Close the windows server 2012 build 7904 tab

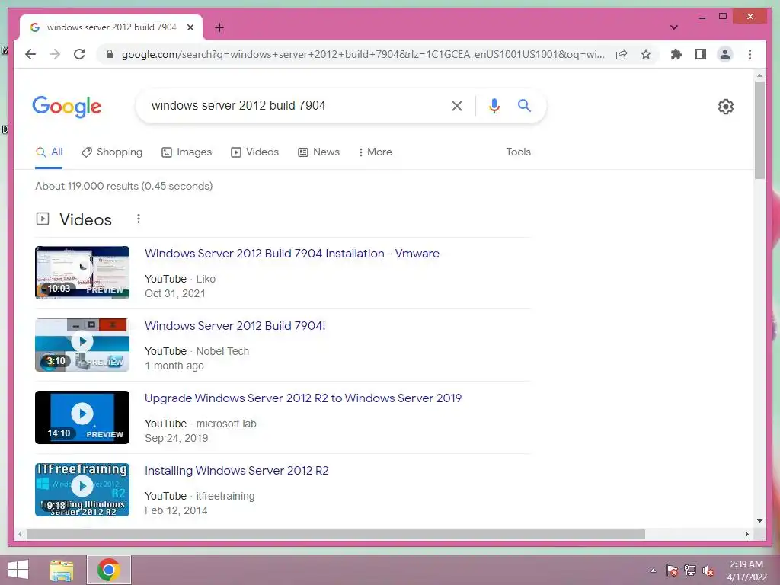pos(190,28)
